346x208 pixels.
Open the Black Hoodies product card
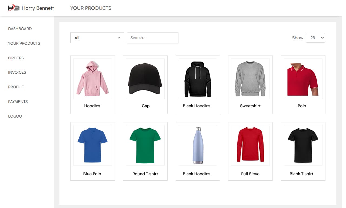point(198,79)
